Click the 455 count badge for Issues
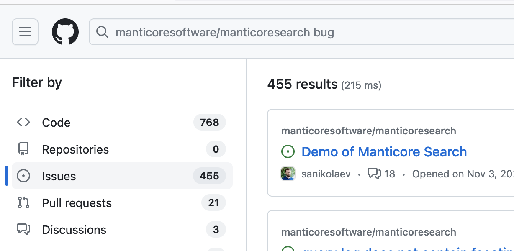This screenshot has height=251, width=514. 210,176
